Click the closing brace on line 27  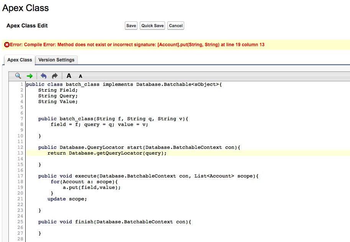coord(40,233)
